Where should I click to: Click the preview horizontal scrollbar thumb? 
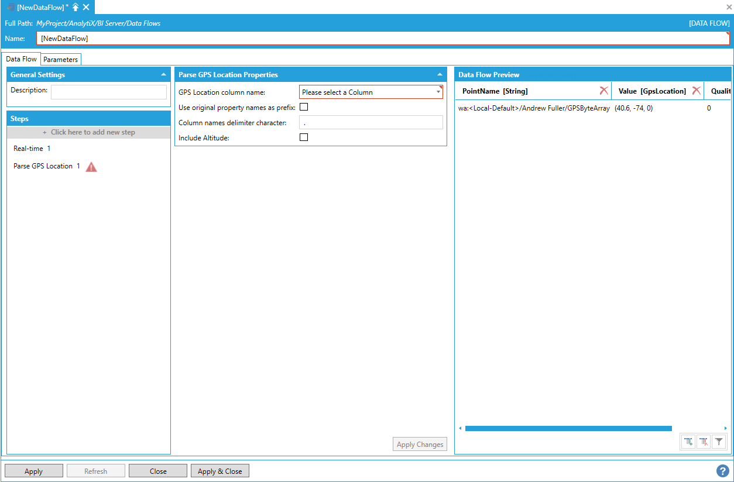coord(568,428)
